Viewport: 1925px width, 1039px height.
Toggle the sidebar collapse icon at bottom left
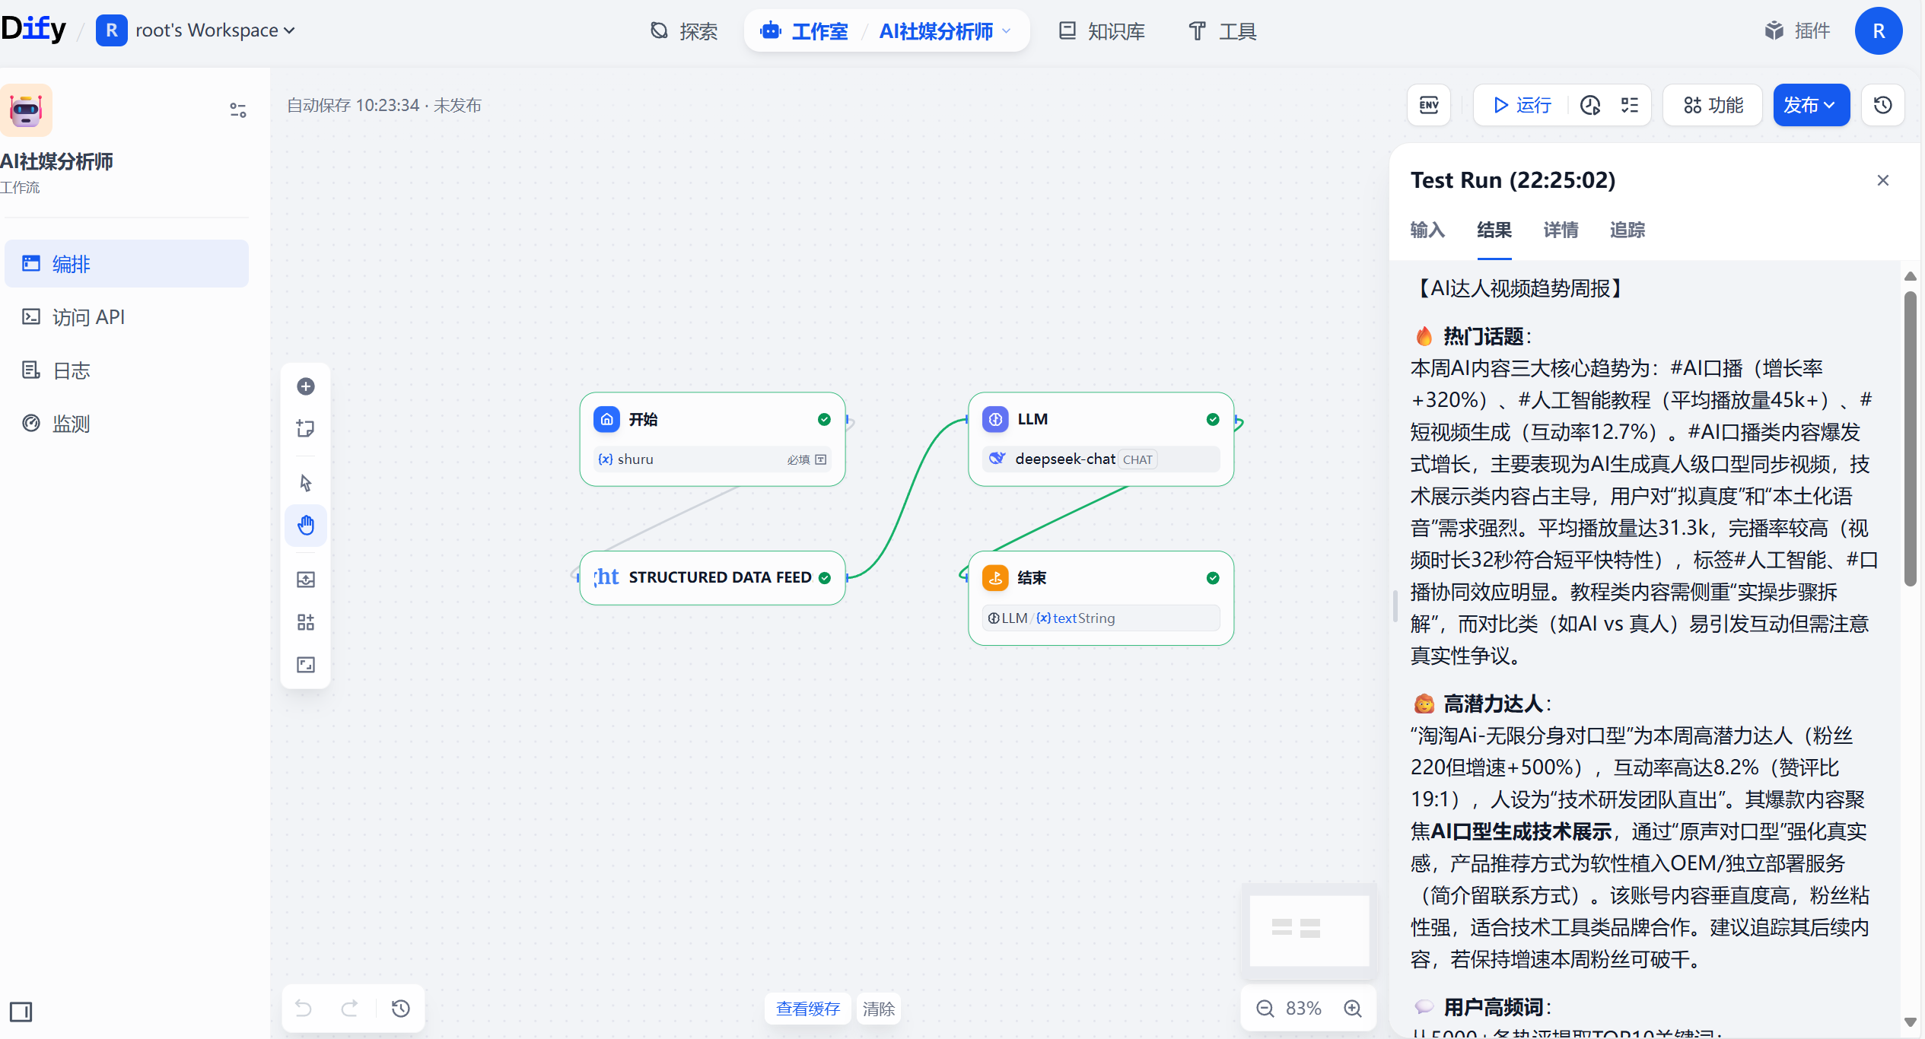coord(21,1012)
